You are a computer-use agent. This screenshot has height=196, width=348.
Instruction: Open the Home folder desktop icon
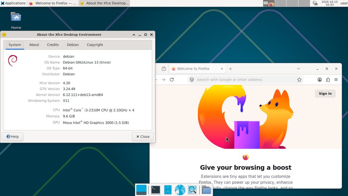16,21
